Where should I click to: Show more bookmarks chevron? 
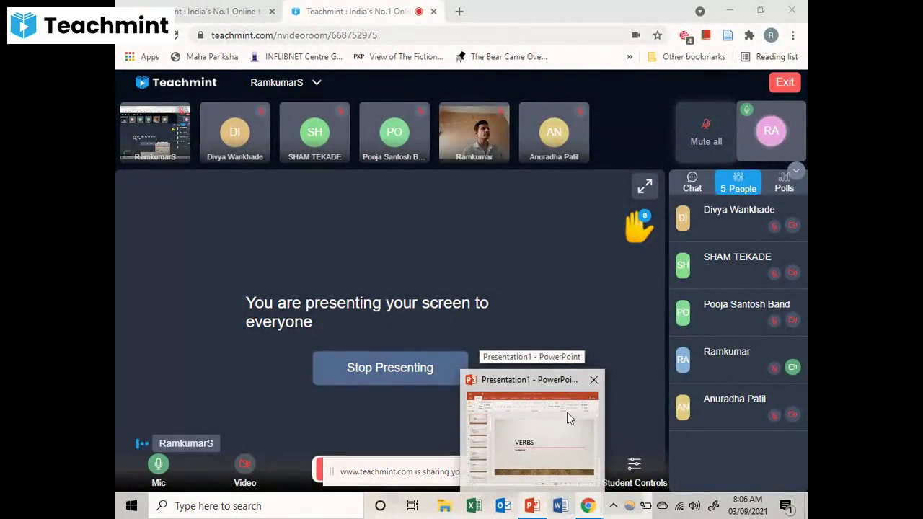[x=630, y=57]
